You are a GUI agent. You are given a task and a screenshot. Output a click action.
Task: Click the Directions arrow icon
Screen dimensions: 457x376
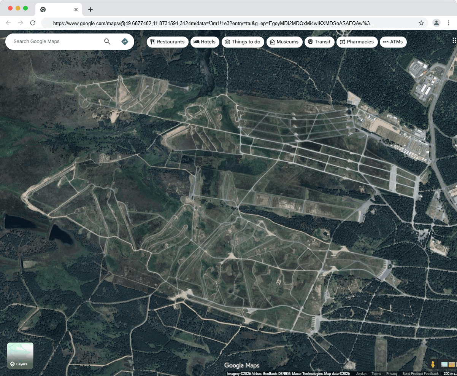pyautogui.click(x=125, y=41)
